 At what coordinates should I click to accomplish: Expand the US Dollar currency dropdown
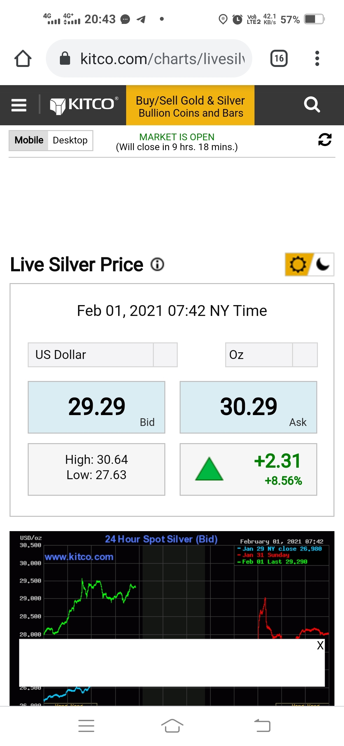pos(103,355)
